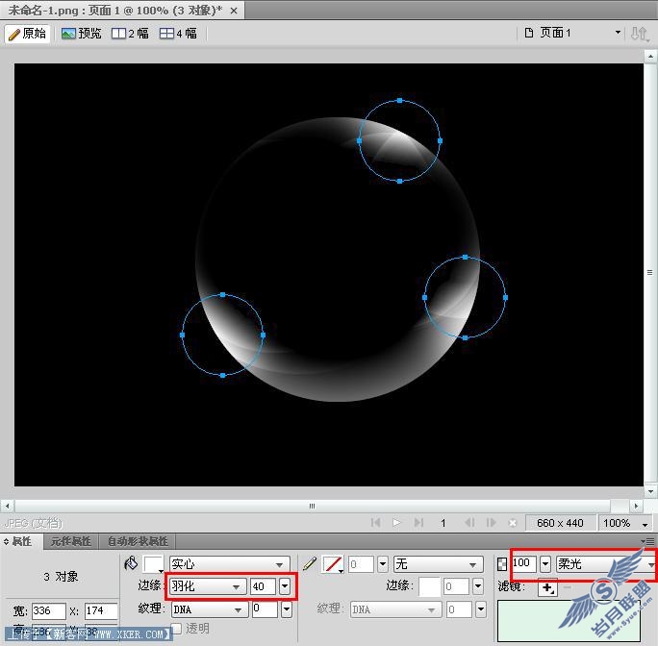Click horizontal scrollbar left arrow
Viewport: 658px width, 646px height.
click(x=7, y=506)
